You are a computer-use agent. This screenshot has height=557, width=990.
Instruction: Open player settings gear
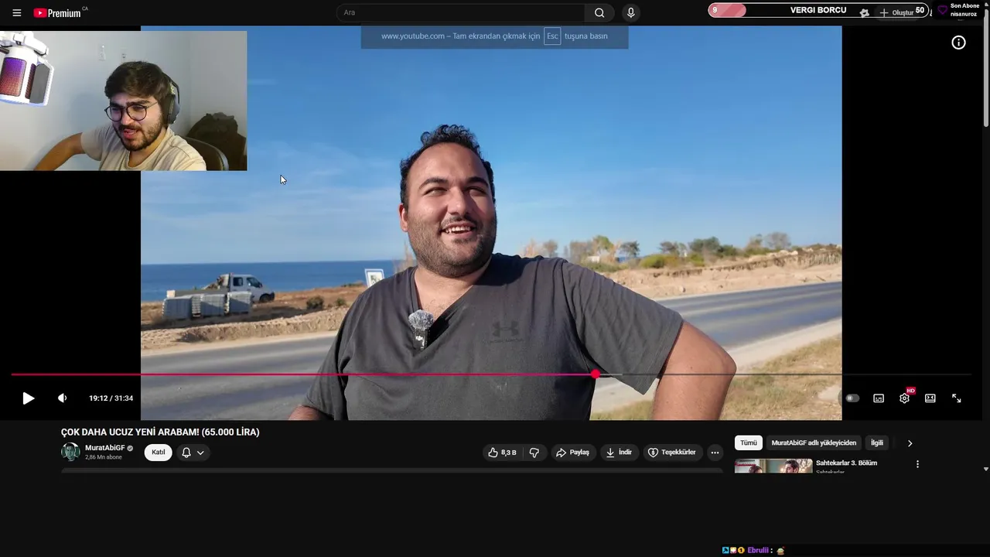click(905, 398)
